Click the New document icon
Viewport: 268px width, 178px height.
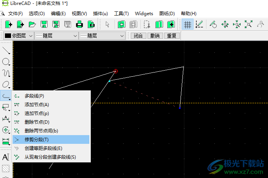point(8,24)
